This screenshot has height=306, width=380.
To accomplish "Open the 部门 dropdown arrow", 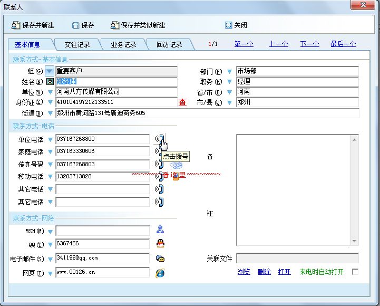I will (x=229, y=71).
